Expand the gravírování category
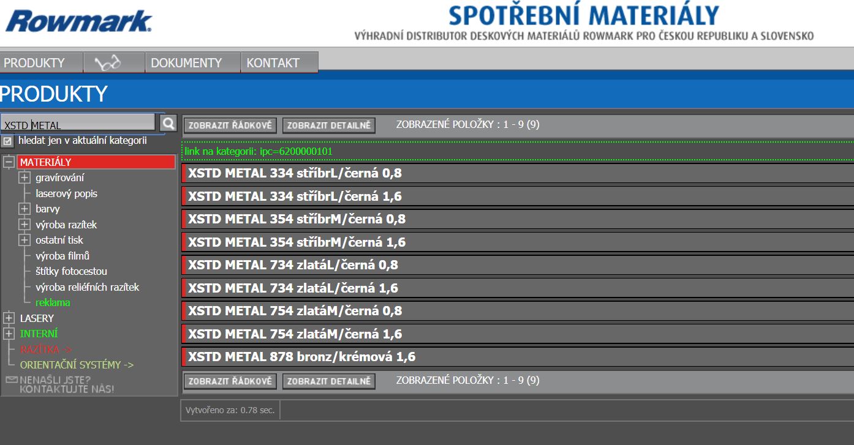The width and height of the screenshot is (854, 445). (25, 178)
